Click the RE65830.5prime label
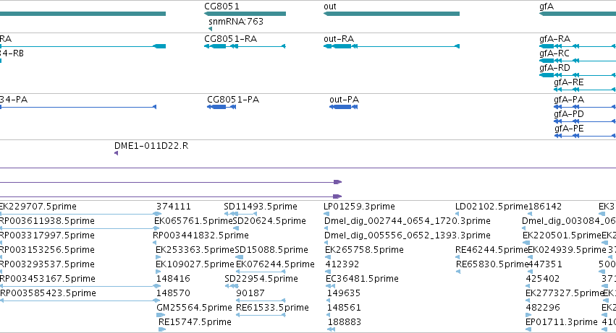616x333 pixels. [492, 265]
